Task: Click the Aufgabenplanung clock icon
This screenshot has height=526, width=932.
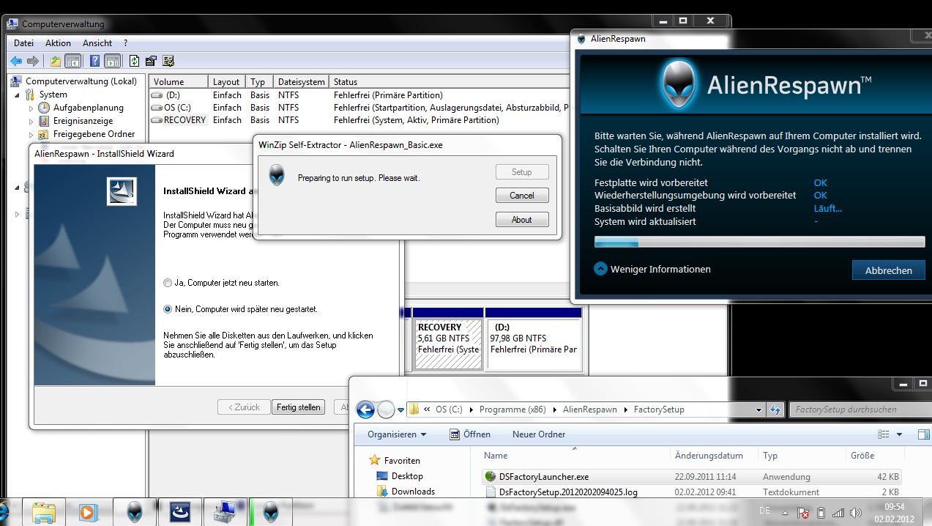Action: [44, 108]
